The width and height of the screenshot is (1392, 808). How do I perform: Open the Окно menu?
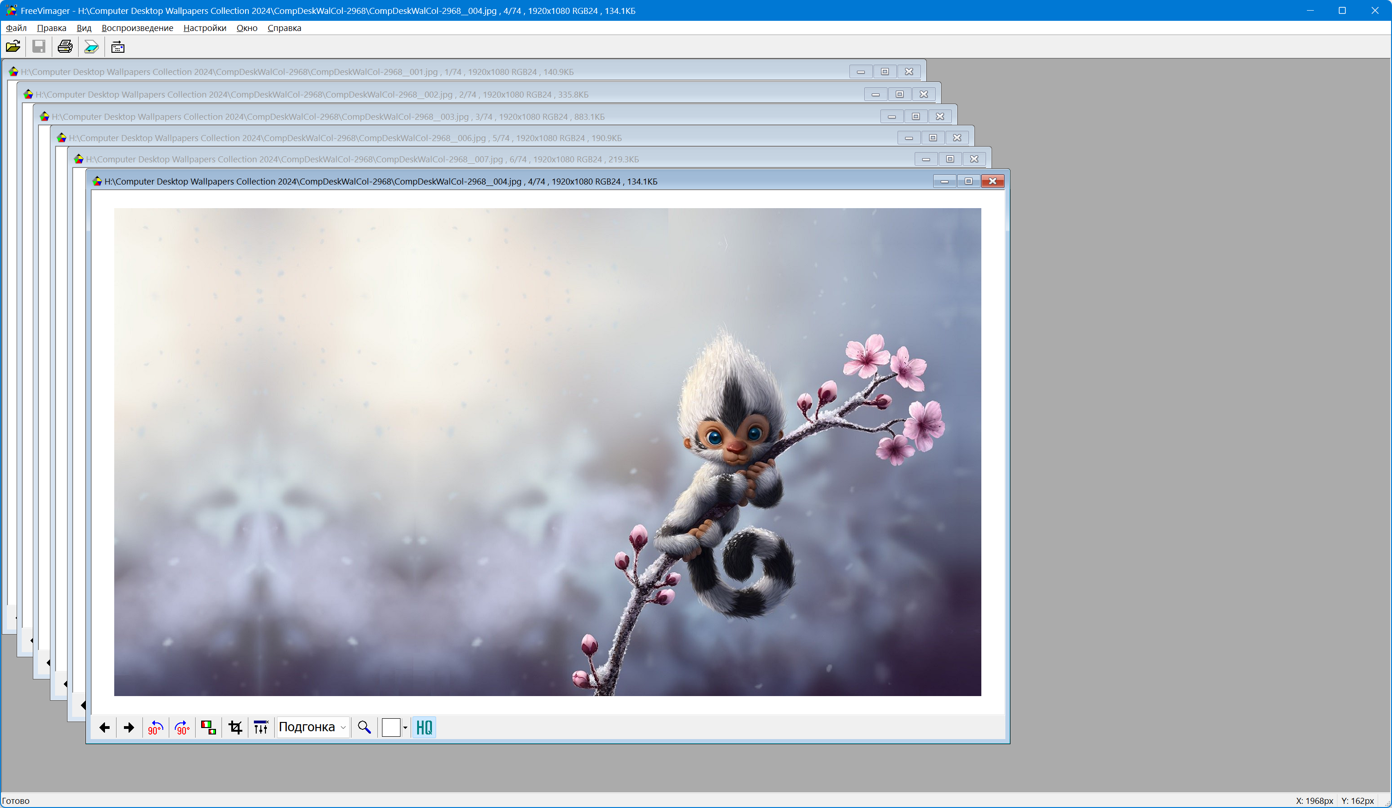247,28
